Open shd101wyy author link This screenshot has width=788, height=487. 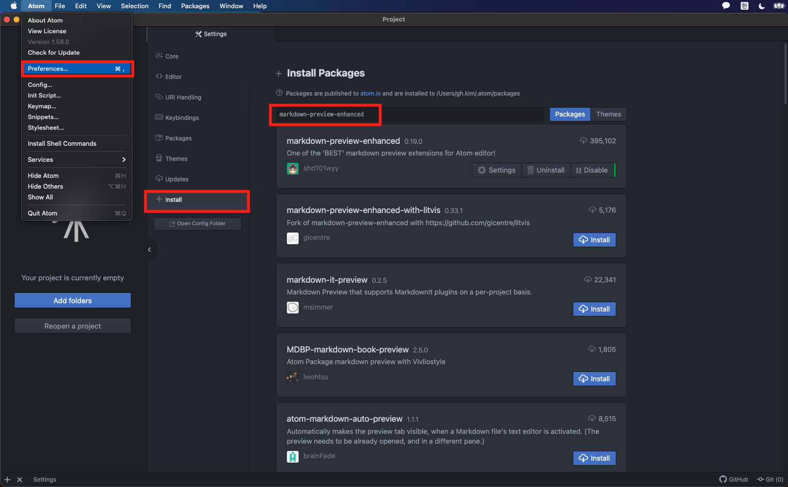(x=321, y=168)
